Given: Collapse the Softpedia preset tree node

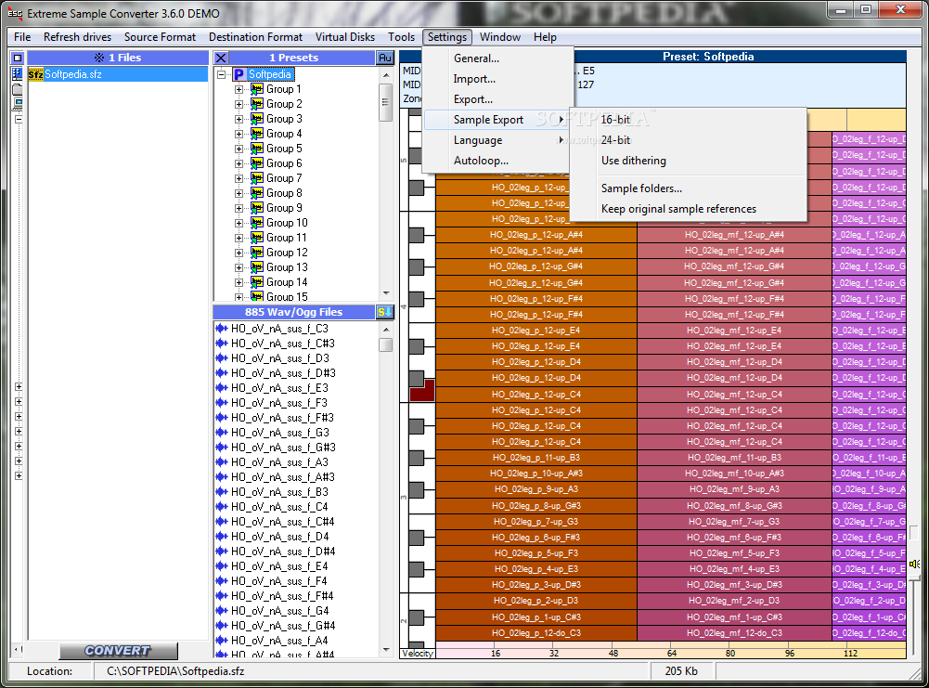Looking at the screenshot, I should pyautogui.click(x=222, y=74).
